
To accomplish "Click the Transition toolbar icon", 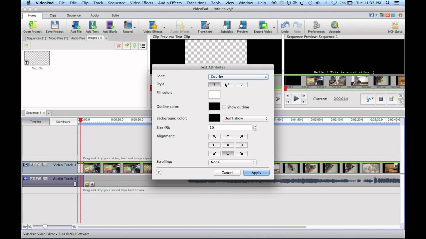I will click(205, 27).
